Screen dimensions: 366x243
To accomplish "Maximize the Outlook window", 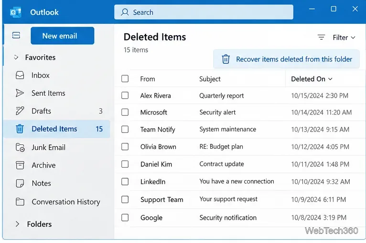I will pos(334,9).
